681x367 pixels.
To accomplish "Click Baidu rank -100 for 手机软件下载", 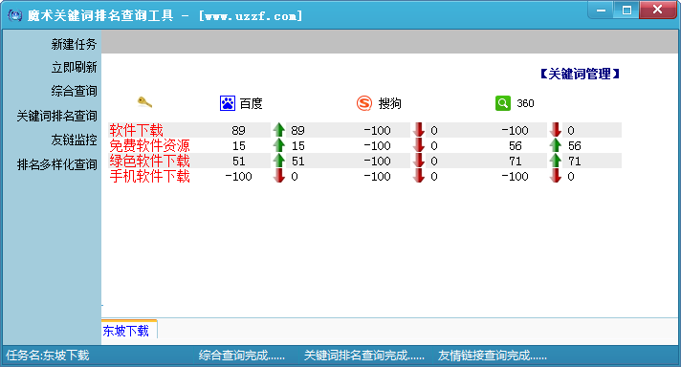I will click(x=238, y=177).
